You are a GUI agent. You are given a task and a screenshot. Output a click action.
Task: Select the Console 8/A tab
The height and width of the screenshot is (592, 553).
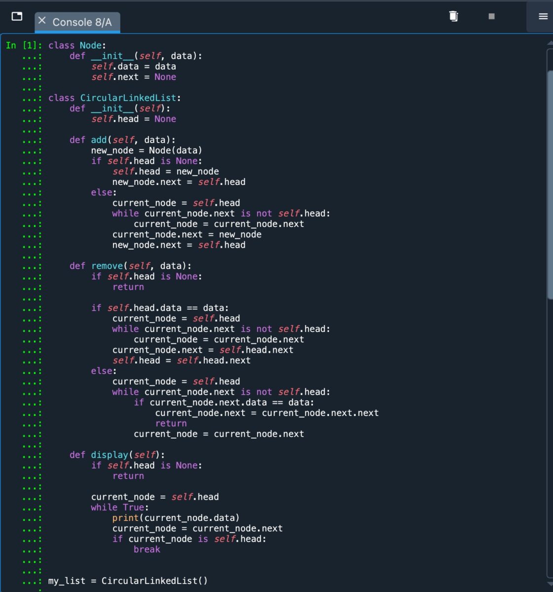pos(82,22)
